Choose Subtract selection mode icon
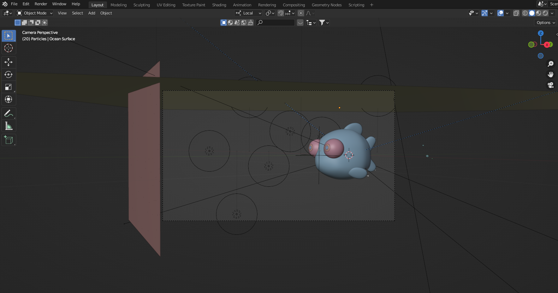This screenshot has height=293, width=558. point(31,23)
